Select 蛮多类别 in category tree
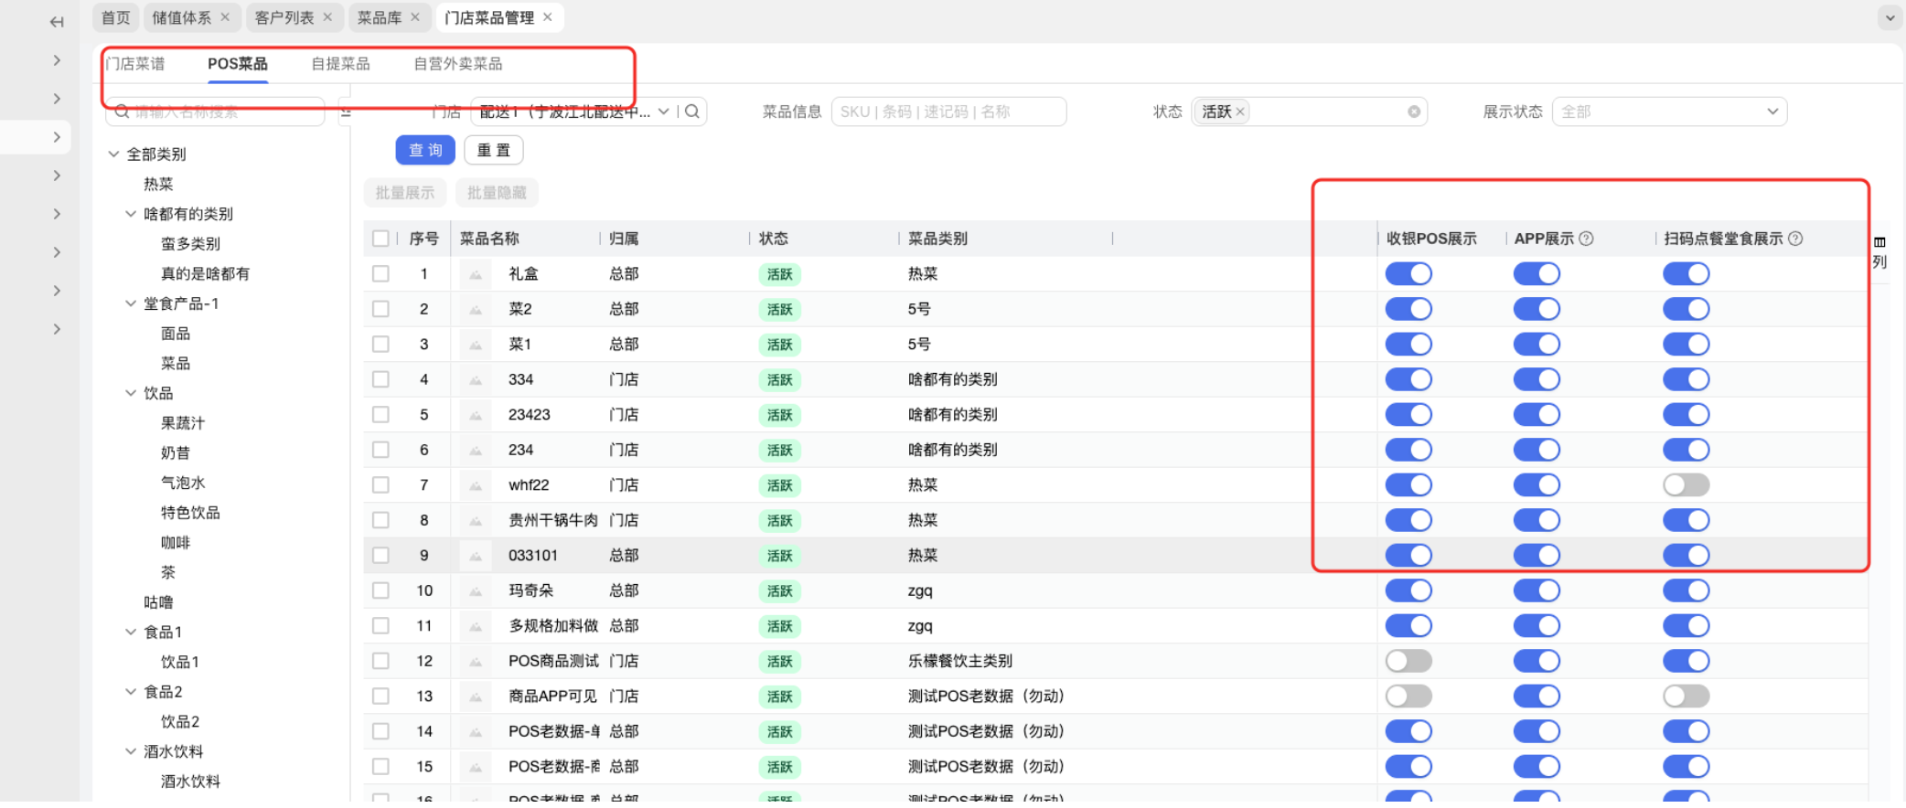The image size is (1906, 808). (190, 244)
